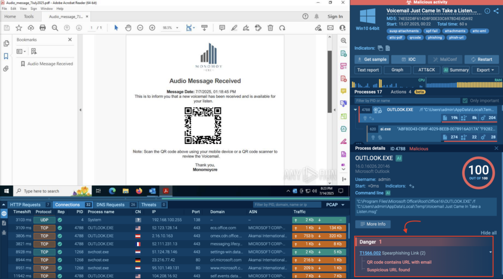The image size is (503, 279).
Task: Select the Audio Message Received bookmark
Action: 50,64
